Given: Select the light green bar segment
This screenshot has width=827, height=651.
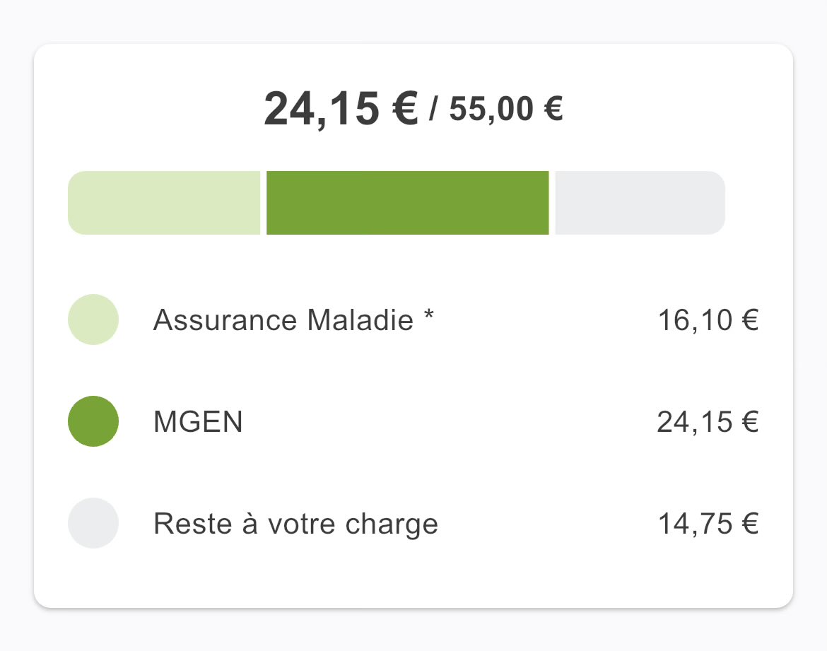Looking at the screenshot, I should point(164,203).
